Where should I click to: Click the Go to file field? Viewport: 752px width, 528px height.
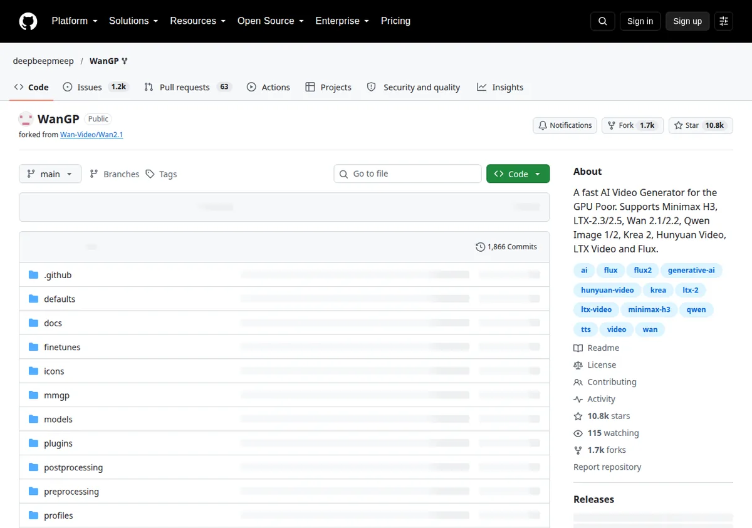(407, 174)
